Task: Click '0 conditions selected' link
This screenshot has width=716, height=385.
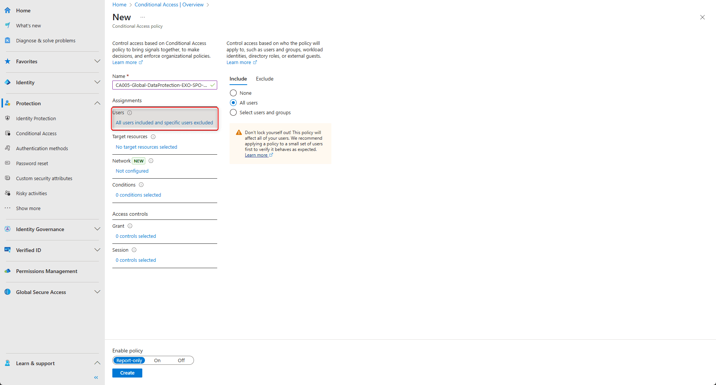Action: tap(138, 195)
